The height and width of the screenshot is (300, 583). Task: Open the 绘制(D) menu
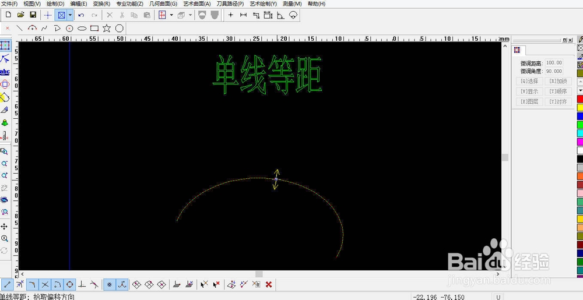pyautogui.click(x=55, y=3)
